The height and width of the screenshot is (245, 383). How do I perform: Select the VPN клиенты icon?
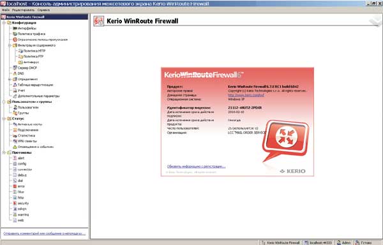click(x=15, y=141)
